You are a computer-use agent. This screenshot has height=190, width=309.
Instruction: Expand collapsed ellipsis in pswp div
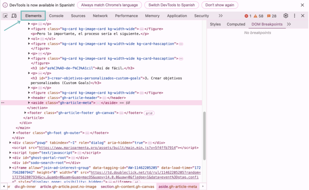click(150, 142)
